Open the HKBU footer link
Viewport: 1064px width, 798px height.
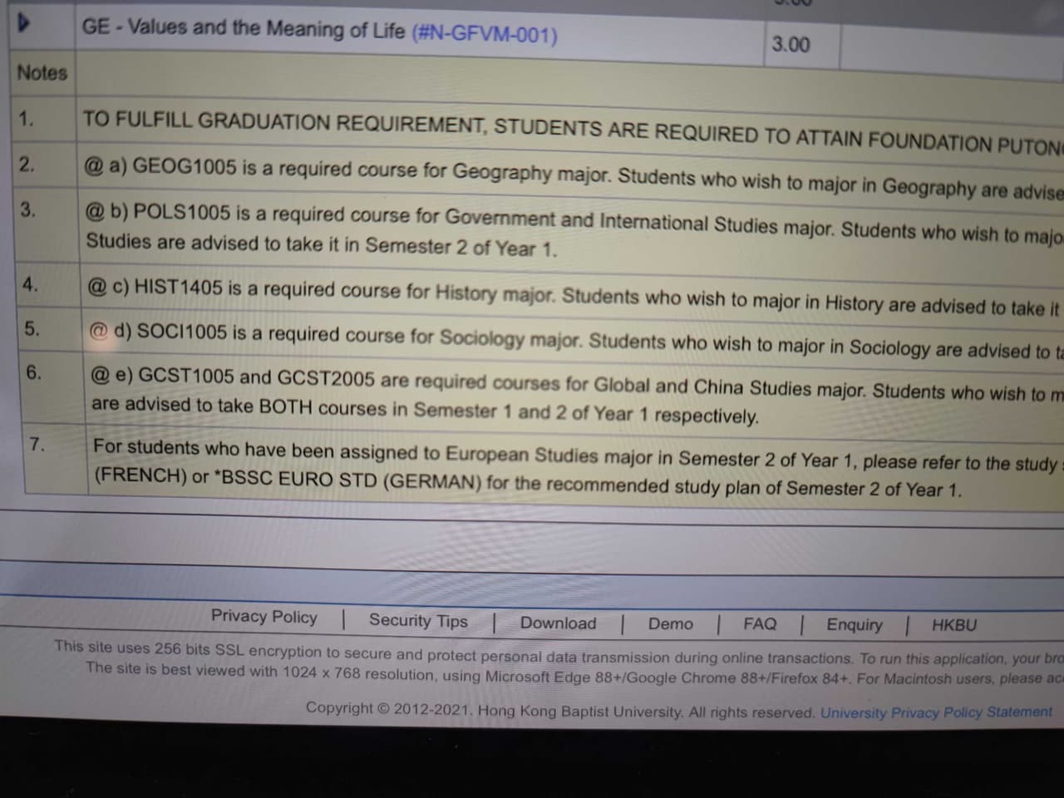[954, 625]
